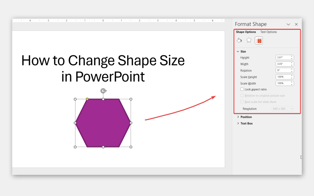Increase Width with the up spinner
This screenshot has width=314, height=196.
tap(292, 62)
